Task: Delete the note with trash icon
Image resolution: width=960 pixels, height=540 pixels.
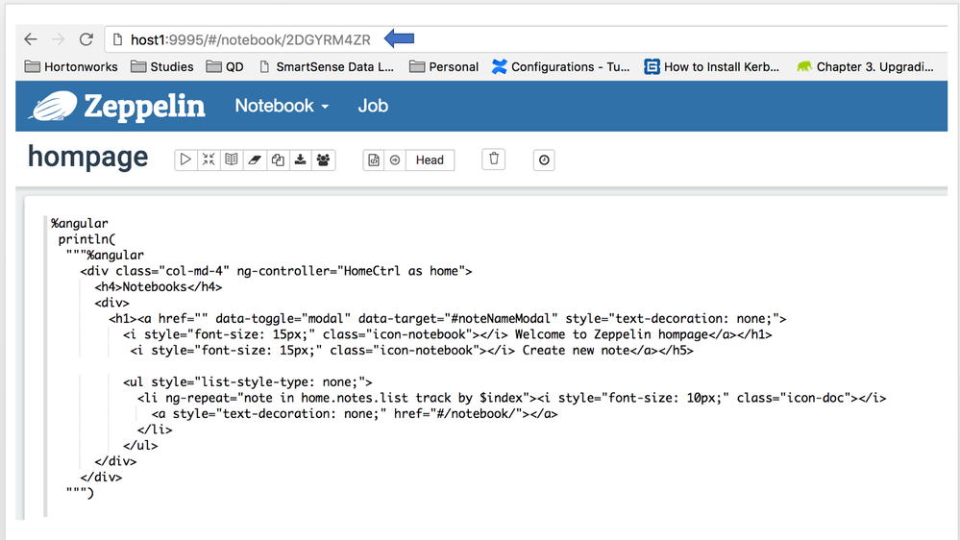Action: (494, 160)
